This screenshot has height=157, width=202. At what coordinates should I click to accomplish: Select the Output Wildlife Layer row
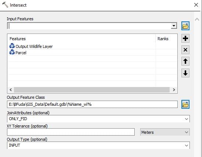point(82,46)
